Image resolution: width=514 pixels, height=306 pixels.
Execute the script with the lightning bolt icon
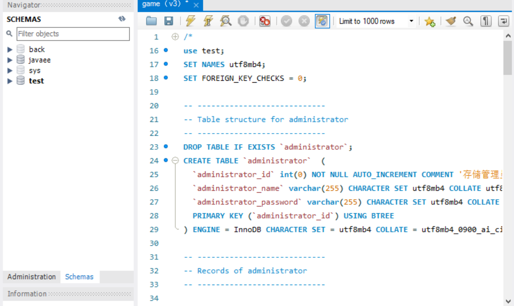click(x=191, y=21)
